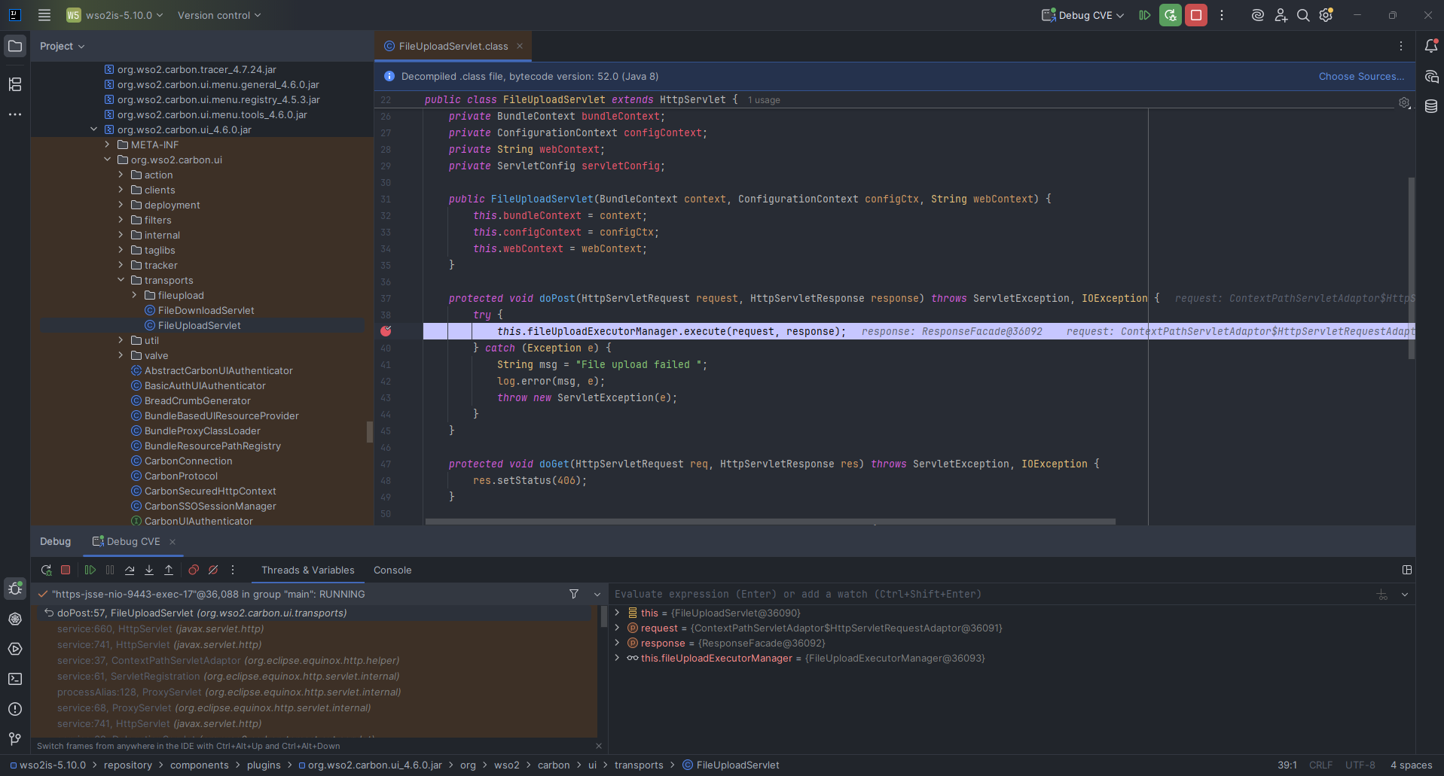The height and width of the screenshot is (776, 1444).
Task: Toggle thread frames filter icon
Action: coord(574,594)
